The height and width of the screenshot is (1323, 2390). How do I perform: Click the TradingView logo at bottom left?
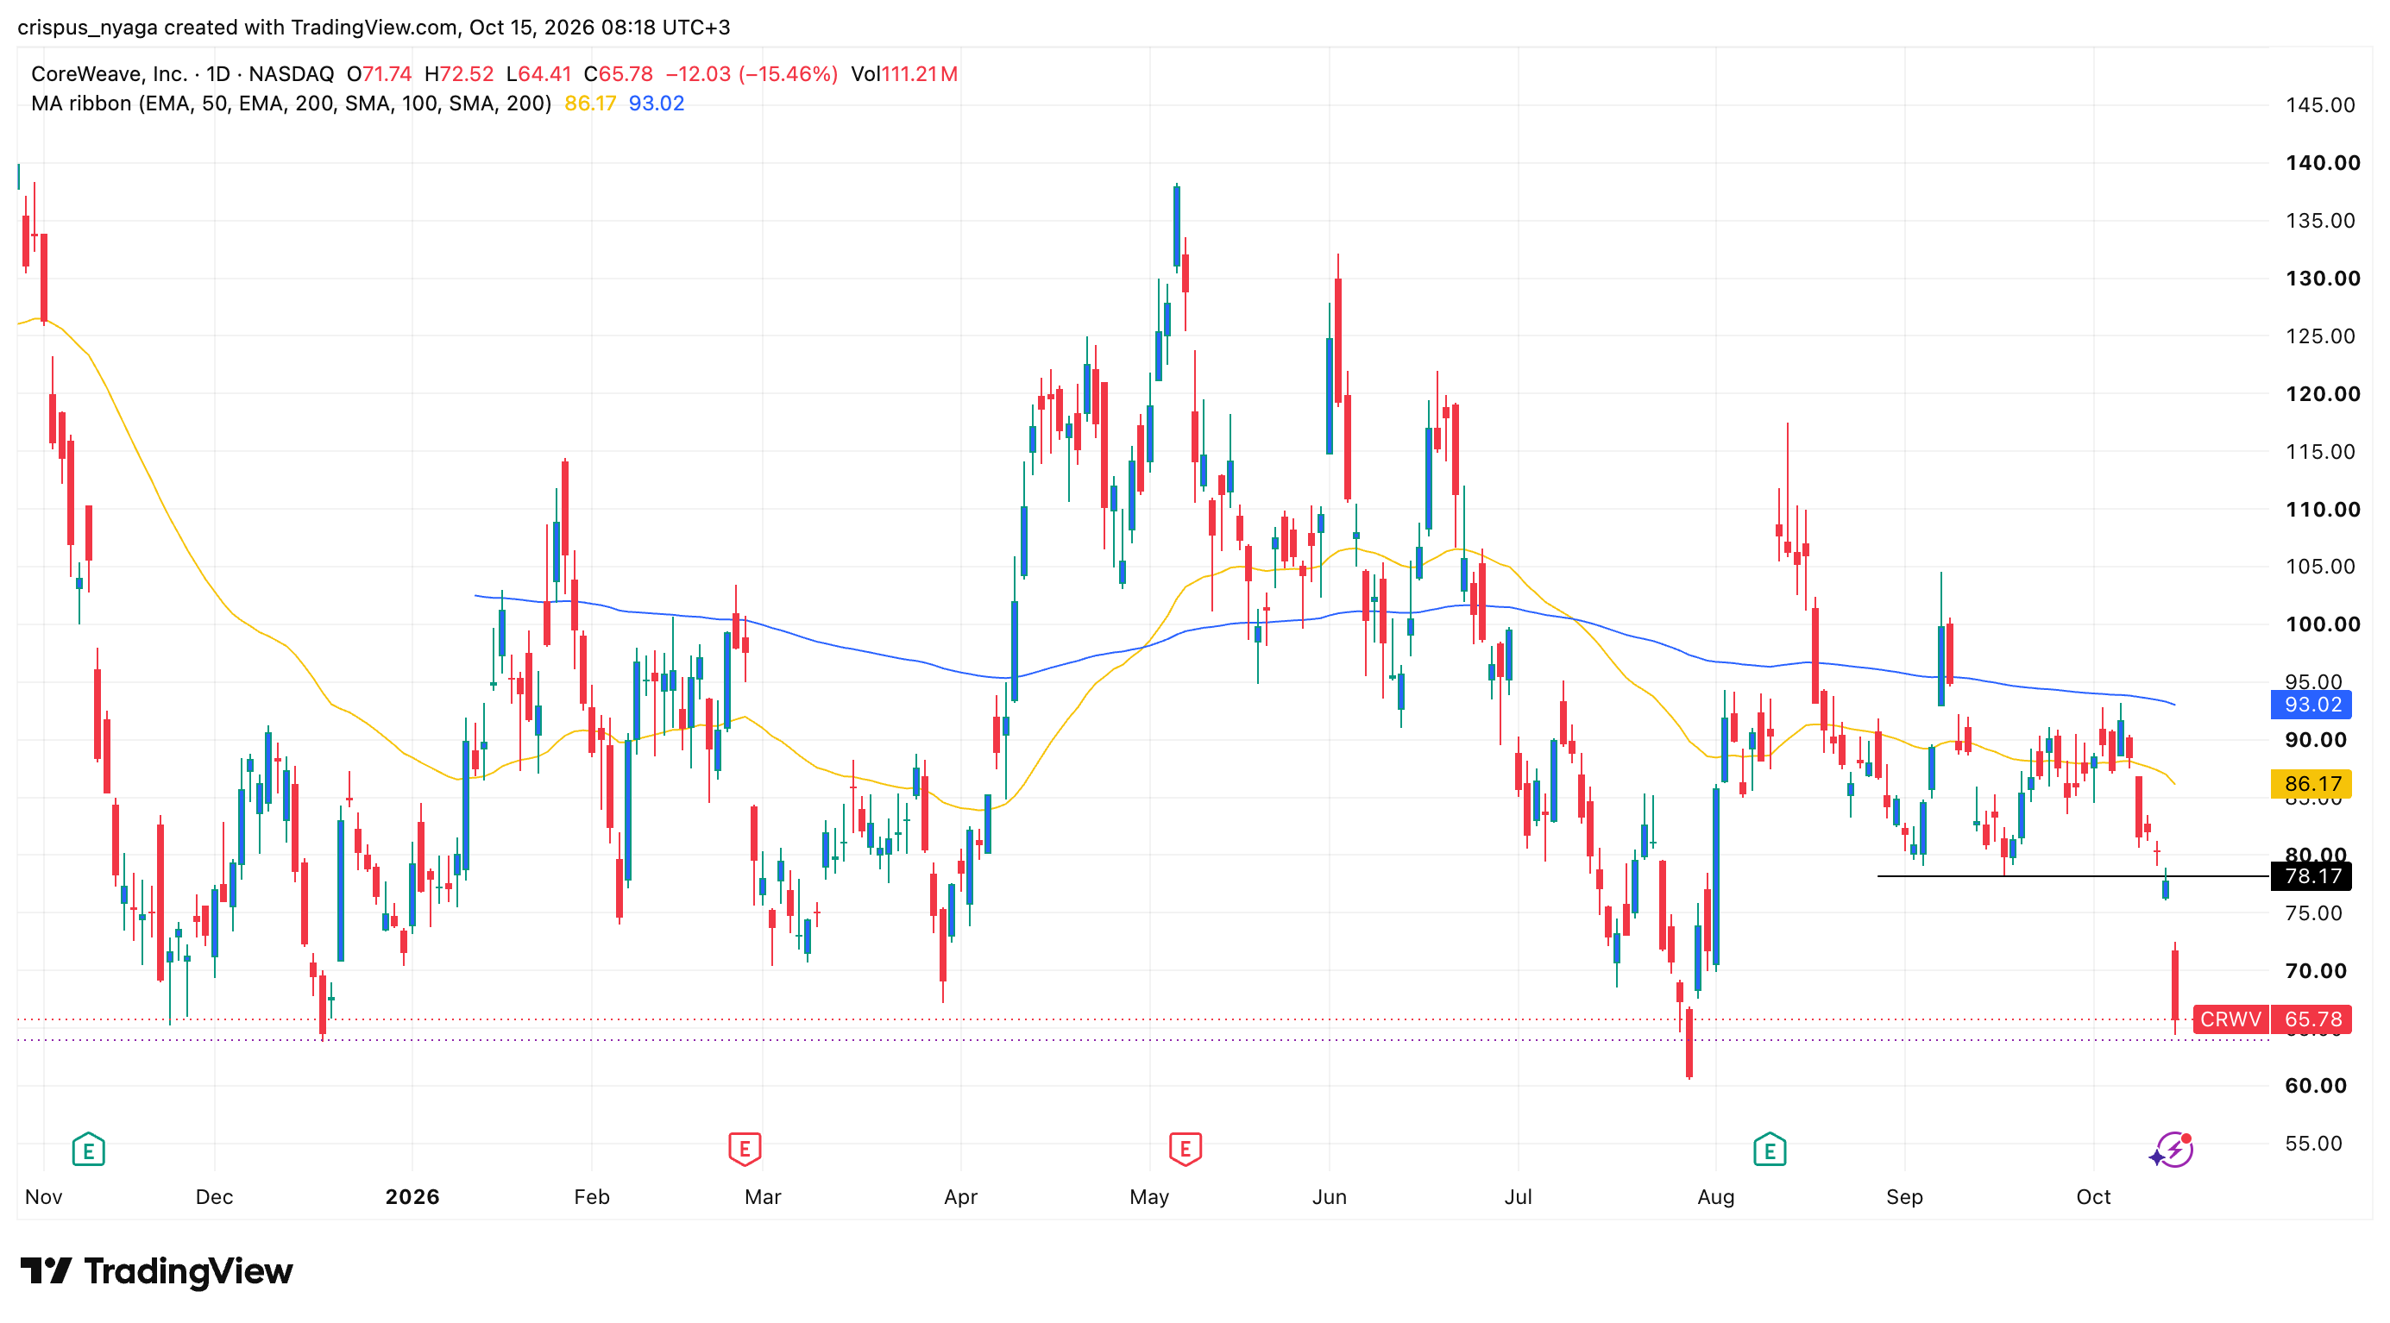(x=156, y=1270)
